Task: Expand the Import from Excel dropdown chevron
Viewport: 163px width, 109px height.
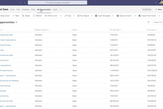Action: pyautogui.click(x=159, y=16)
